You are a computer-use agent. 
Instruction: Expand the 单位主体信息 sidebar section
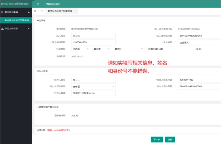tap(29, 28)
